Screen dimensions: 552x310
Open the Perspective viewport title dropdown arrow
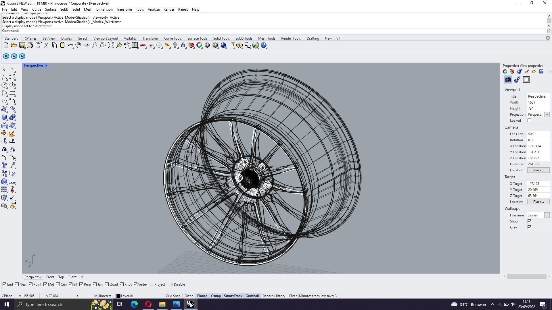pos(47,65)
